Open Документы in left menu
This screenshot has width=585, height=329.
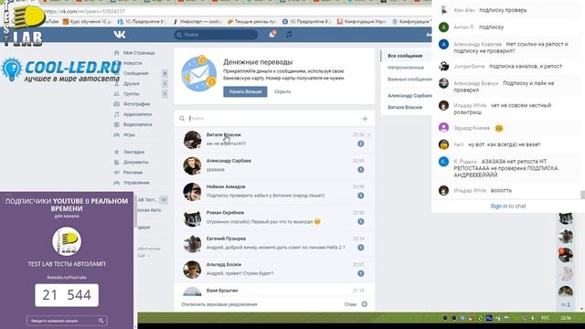(136, 163)
